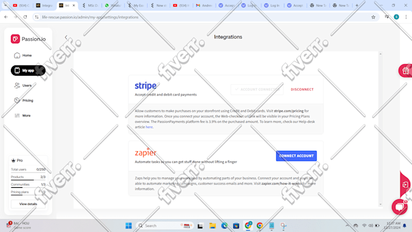Go to Pricing in the sidebar

pyautogui.click(x=24, y=101)
